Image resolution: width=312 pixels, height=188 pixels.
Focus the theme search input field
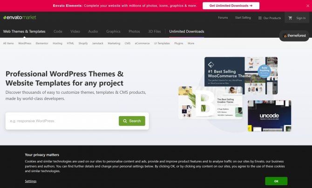tap(63, 121)
